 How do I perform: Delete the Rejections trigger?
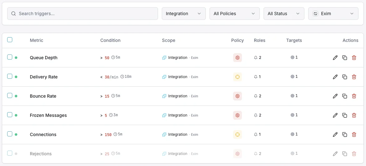click(x=354, y=154)
